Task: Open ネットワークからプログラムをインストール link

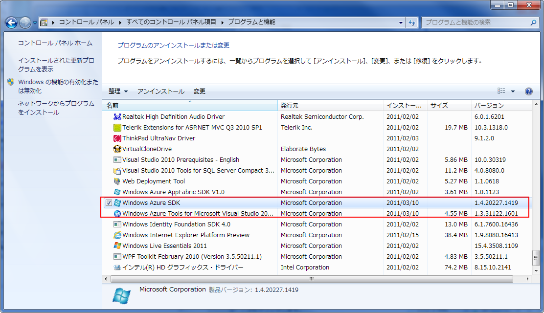Action: click(x=56, y=108)
